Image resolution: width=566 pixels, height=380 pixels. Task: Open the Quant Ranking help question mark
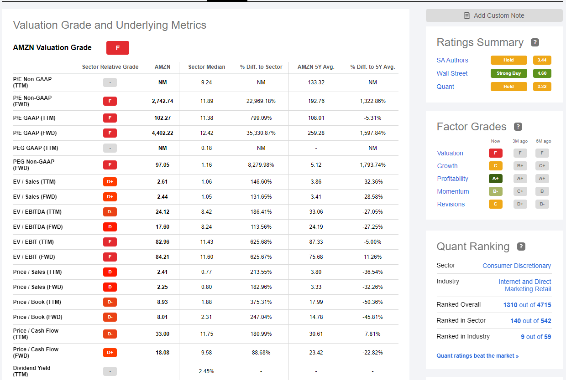[x=521, y=246]
